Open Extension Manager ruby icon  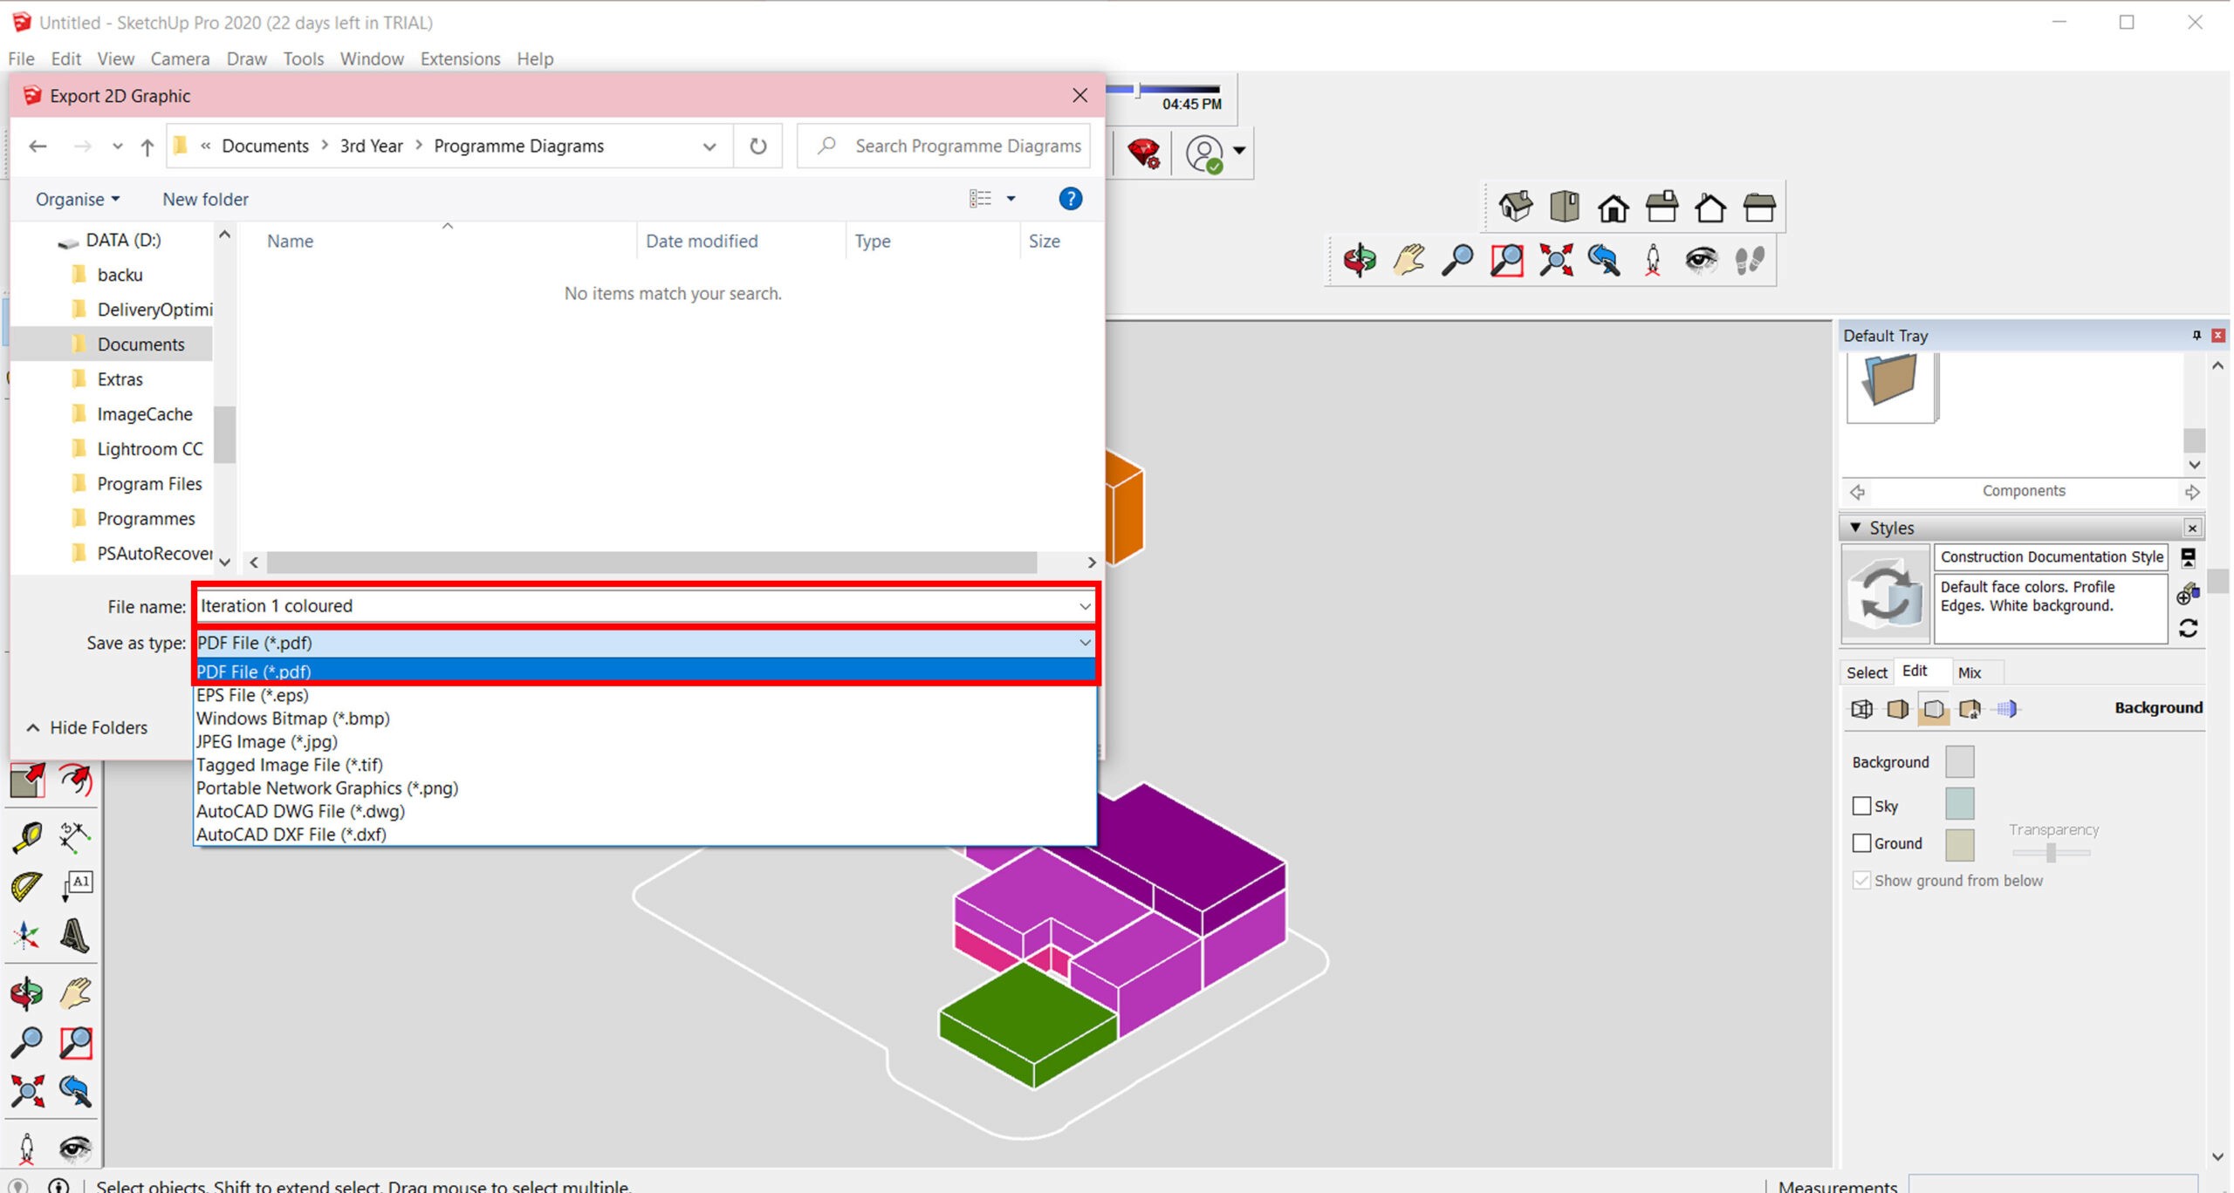1143,153
